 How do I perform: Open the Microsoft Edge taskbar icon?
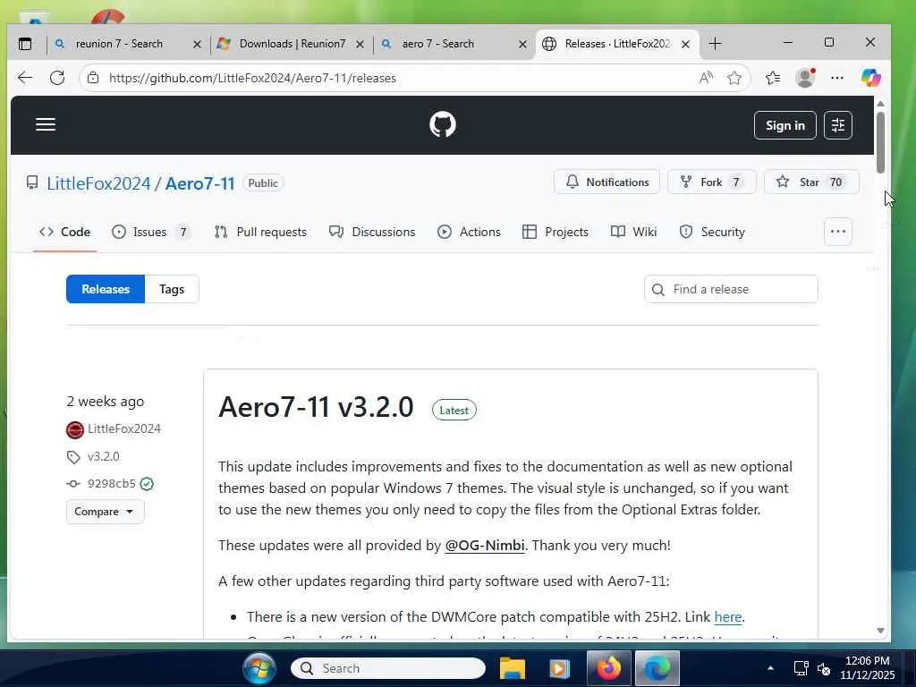point(657,668)
